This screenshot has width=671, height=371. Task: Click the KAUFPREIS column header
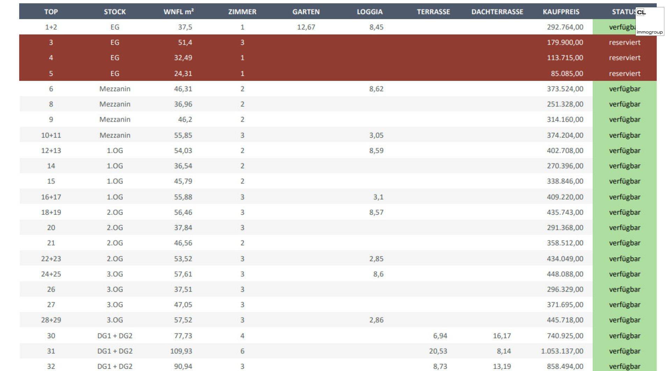pos(561,12)
